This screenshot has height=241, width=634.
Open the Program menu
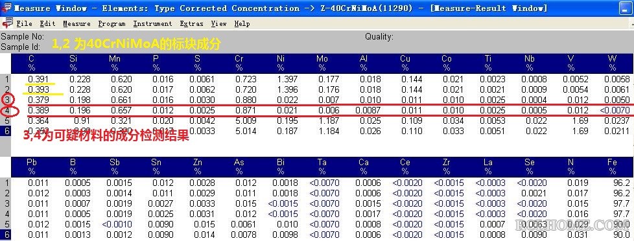click(112, 24)
